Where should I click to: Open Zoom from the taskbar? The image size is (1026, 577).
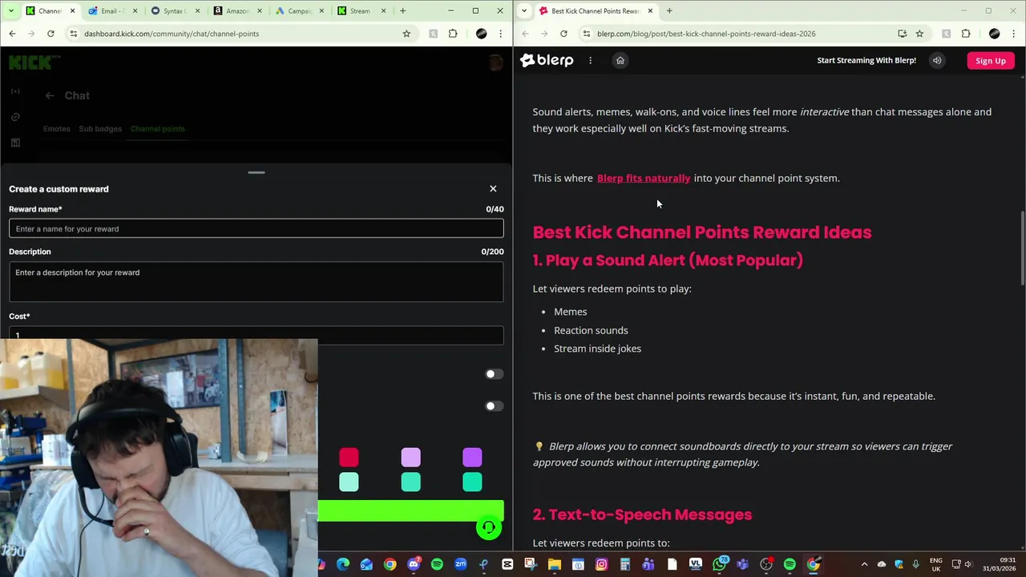(x=460, y=565)
